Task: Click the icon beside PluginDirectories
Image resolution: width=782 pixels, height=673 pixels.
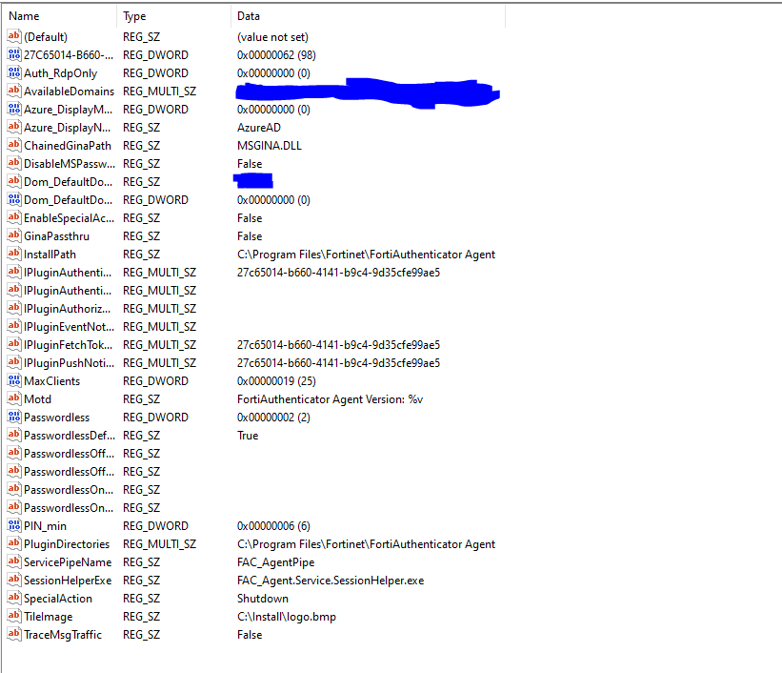Action: click(14, 543)
